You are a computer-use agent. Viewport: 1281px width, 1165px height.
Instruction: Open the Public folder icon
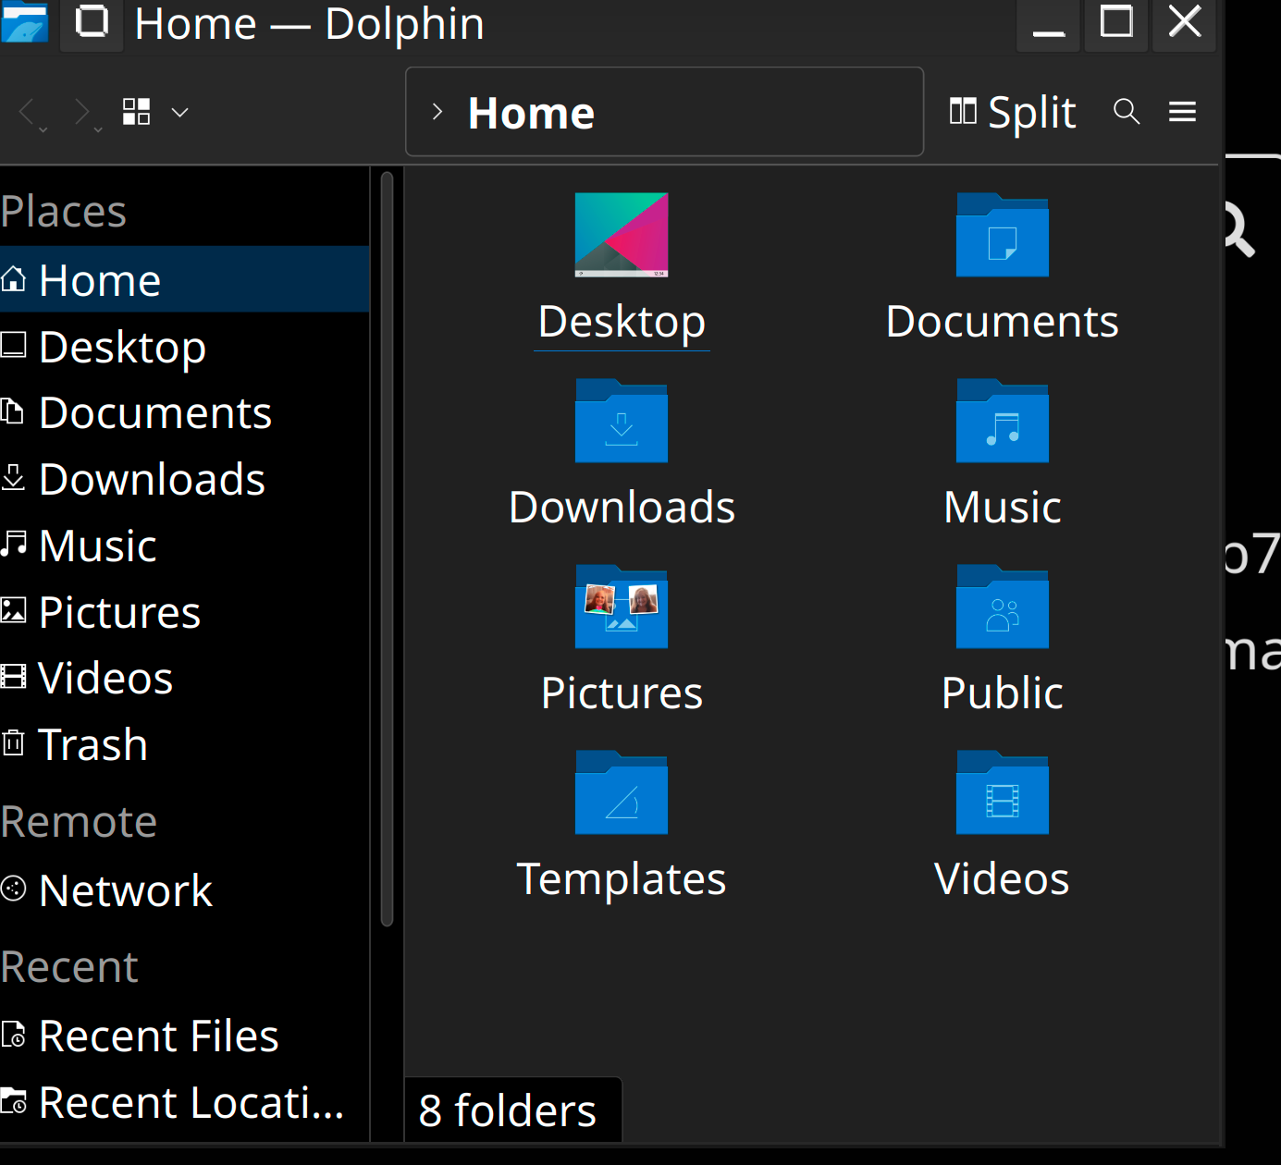coord(1002,608)
